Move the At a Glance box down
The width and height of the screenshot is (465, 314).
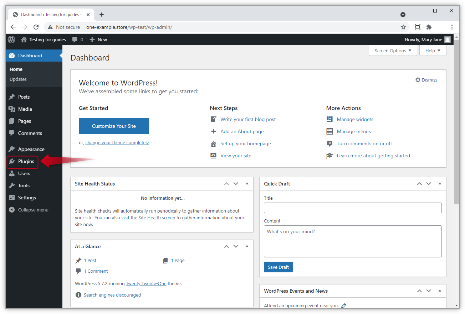coord(236,246)
